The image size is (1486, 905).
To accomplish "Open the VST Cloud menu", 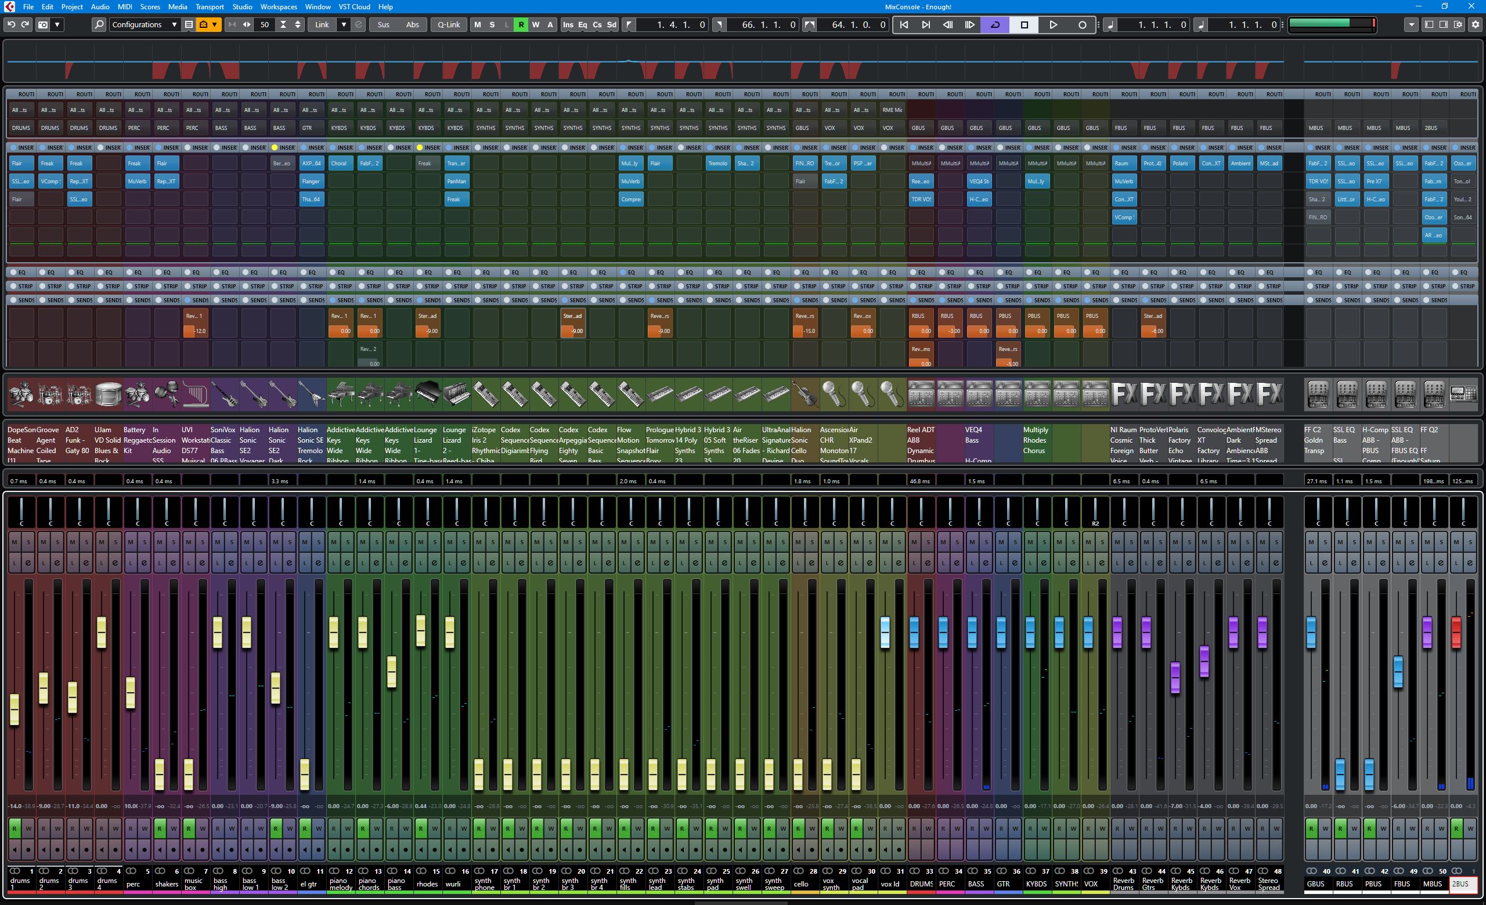I will [354, 6].
